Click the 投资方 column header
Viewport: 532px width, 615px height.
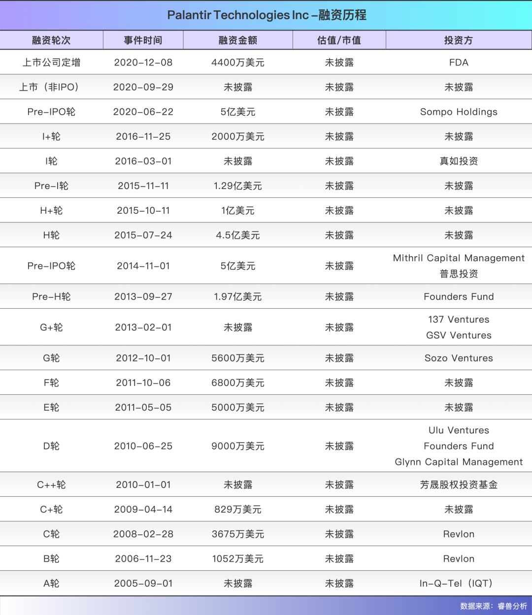[x=459, y=40]
